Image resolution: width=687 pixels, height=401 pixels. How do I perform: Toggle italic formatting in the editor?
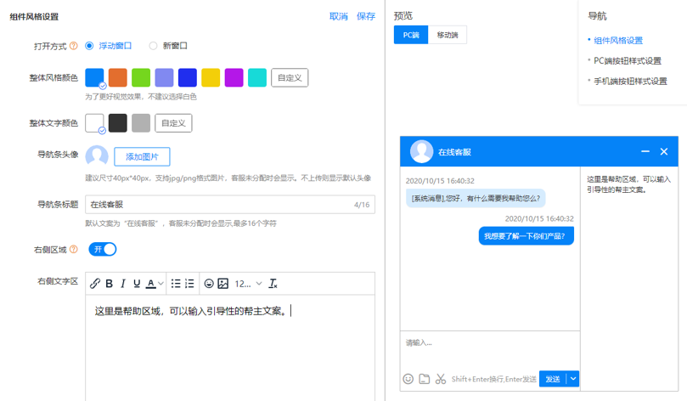coord(122,284)
